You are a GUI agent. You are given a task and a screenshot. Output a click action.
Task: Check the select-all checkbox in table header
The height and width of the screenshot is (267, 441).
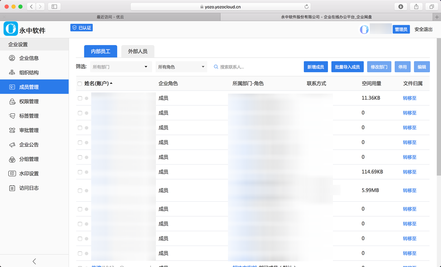pyautogui.click(x=79, y=83)
